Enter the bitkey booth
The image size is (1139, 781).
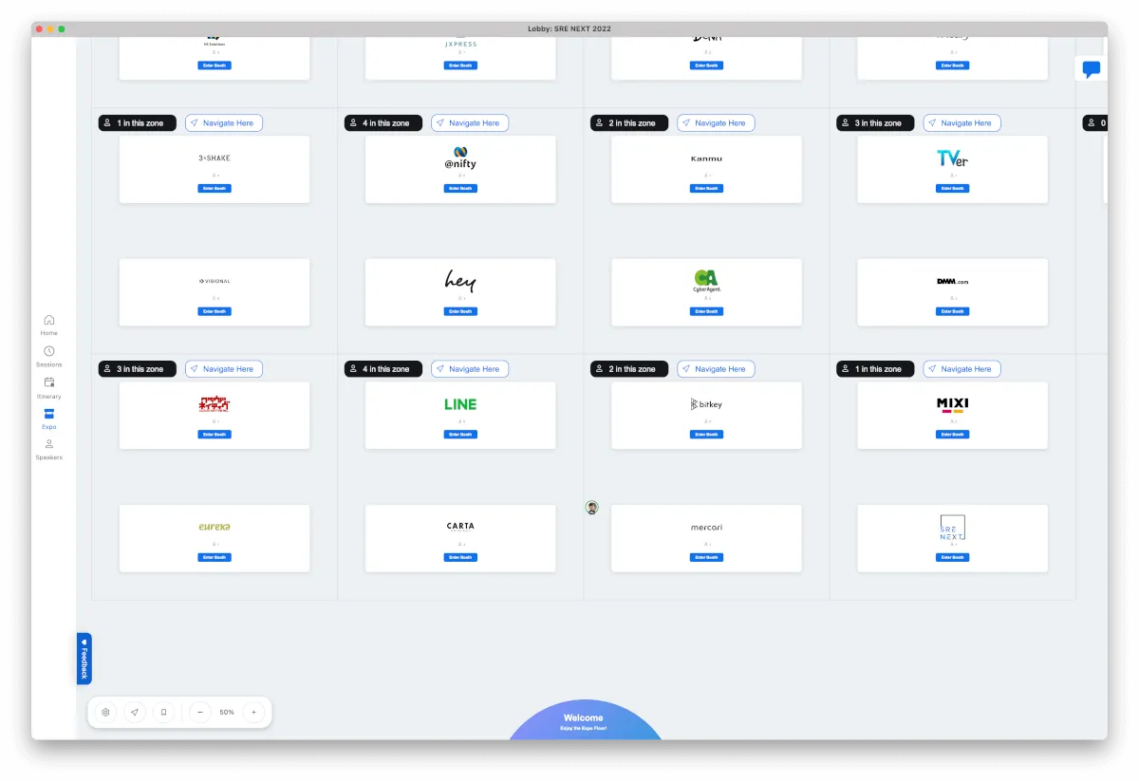coord(706,434)
